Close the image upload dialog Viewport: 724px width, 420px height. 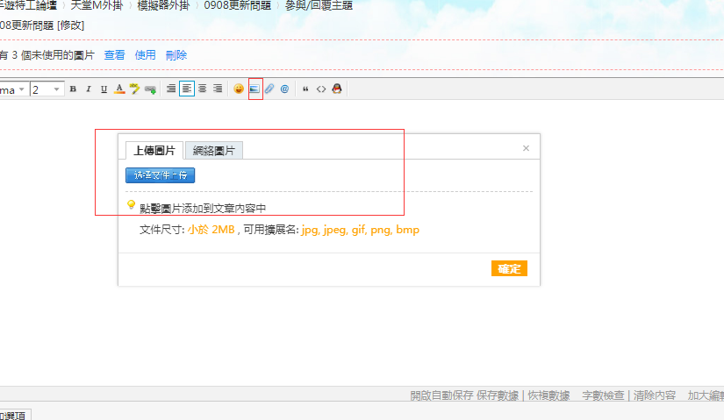[526, 148]
